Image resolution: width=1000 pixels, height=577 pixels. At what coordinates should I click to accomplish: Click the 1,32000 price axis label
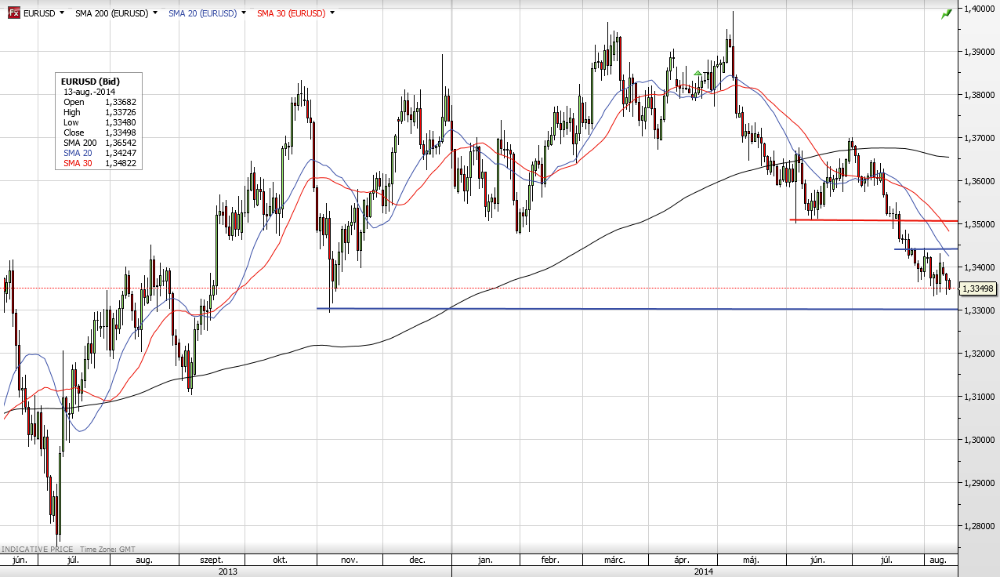click(979, 354)
